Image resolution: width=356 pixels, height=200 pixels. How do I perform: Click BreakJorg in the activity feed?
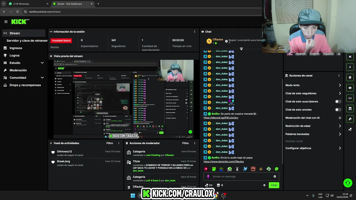tap(63, 161)
